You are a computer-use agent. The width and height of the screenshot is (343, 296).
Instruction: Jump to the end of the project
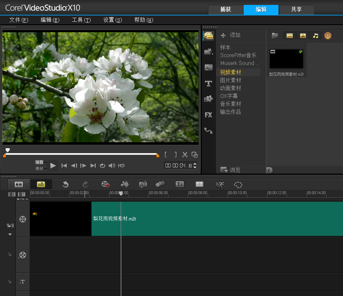[93, 166]
